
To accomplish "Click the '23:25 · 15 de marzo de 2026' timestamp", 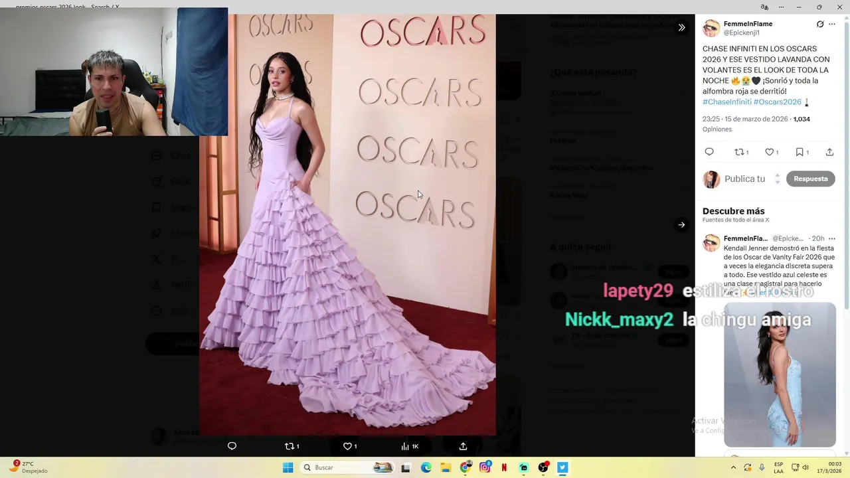I will point(745,119).
